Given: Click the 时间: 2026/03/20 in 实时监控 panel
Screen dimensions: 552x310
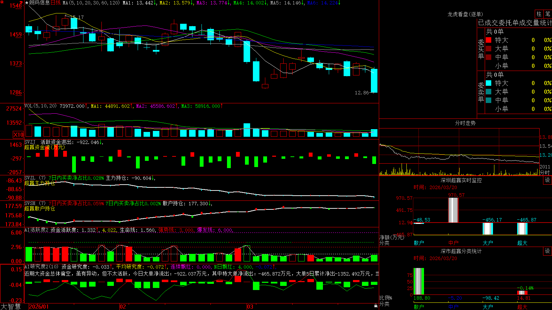Looking at the screenshot, I should point(435,187).
